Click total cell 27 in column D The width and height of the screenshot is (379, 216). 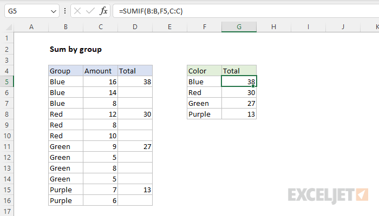135,146
